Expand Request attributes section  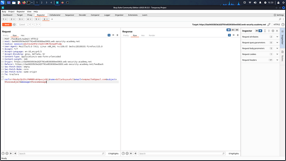(x=260, y=37)
